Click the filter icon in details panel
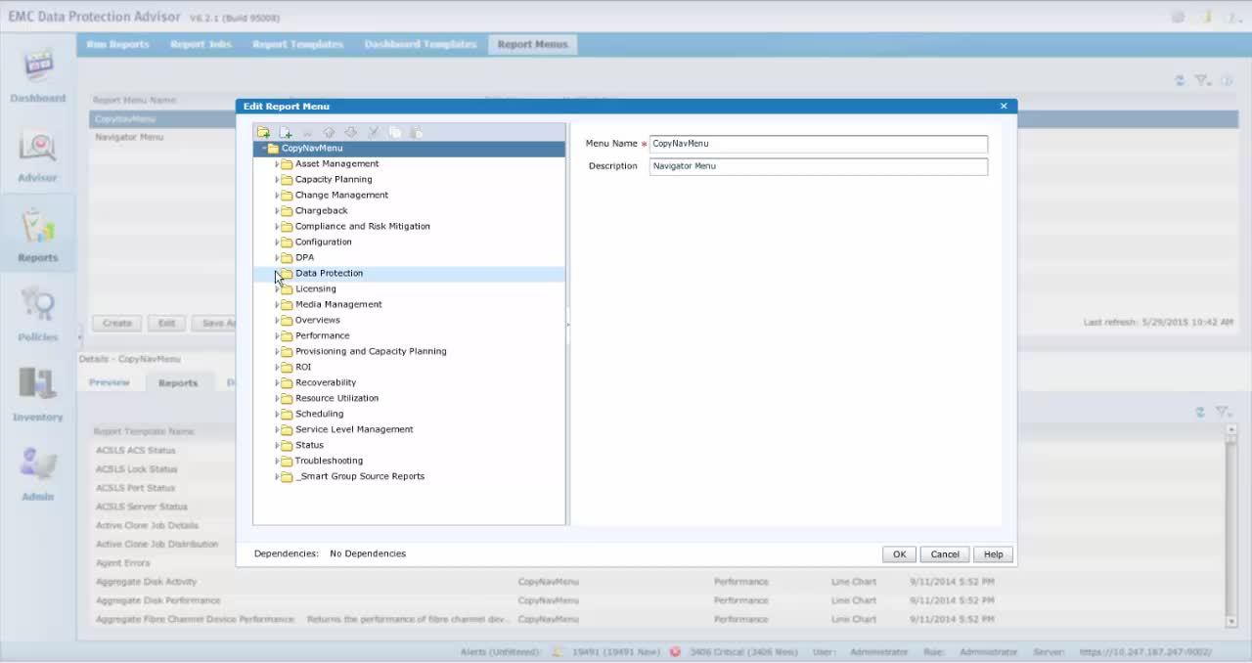 [1223, 413]
